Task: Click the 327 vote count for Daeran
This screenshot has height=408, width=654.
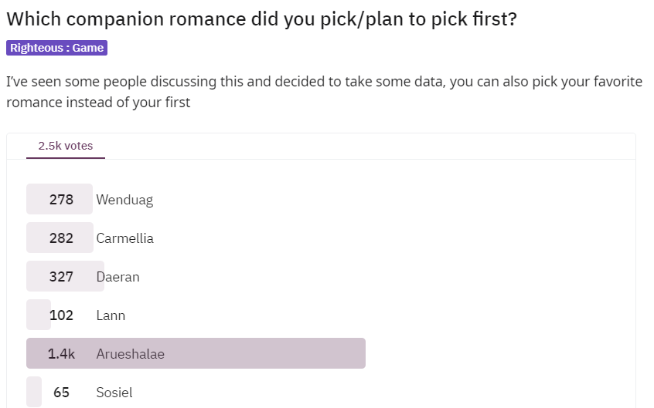Action: pyautogui.click(x=61, y=277)
